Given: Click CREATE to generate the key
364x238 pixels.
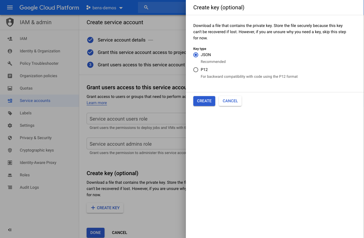Looking at the screenshot, I should point(204,101).
